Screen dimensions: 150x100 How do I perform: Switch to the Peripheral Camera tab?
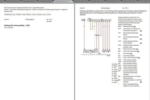(x=97, y=1)
